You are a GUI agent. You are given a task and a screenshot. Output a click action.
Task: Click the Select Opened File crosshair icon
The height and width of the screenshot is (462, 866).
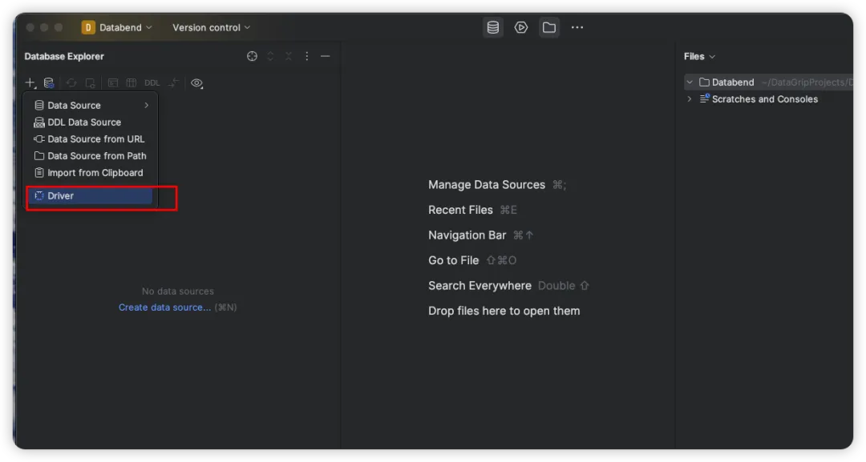252,56
